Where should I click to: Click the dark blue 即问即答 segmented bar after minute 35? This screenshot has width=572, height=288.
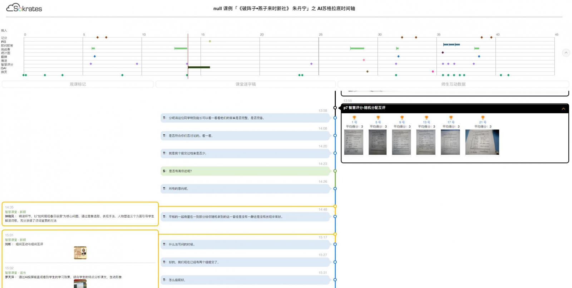451,45
